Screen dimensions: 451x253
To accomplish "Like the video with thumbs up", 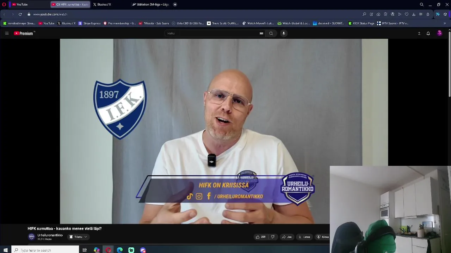I will [260, 237].
